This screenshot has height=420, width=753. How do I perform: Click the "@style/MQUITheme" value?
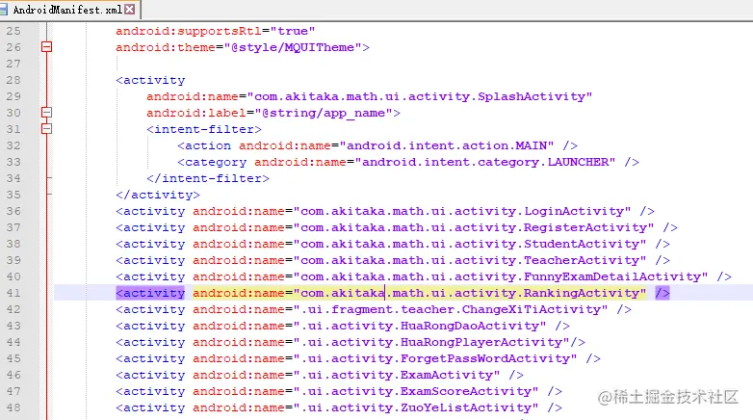[293, 47]
